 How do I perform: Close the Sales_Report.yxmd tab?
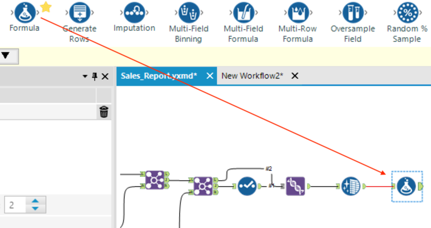[x=210, y=76]
